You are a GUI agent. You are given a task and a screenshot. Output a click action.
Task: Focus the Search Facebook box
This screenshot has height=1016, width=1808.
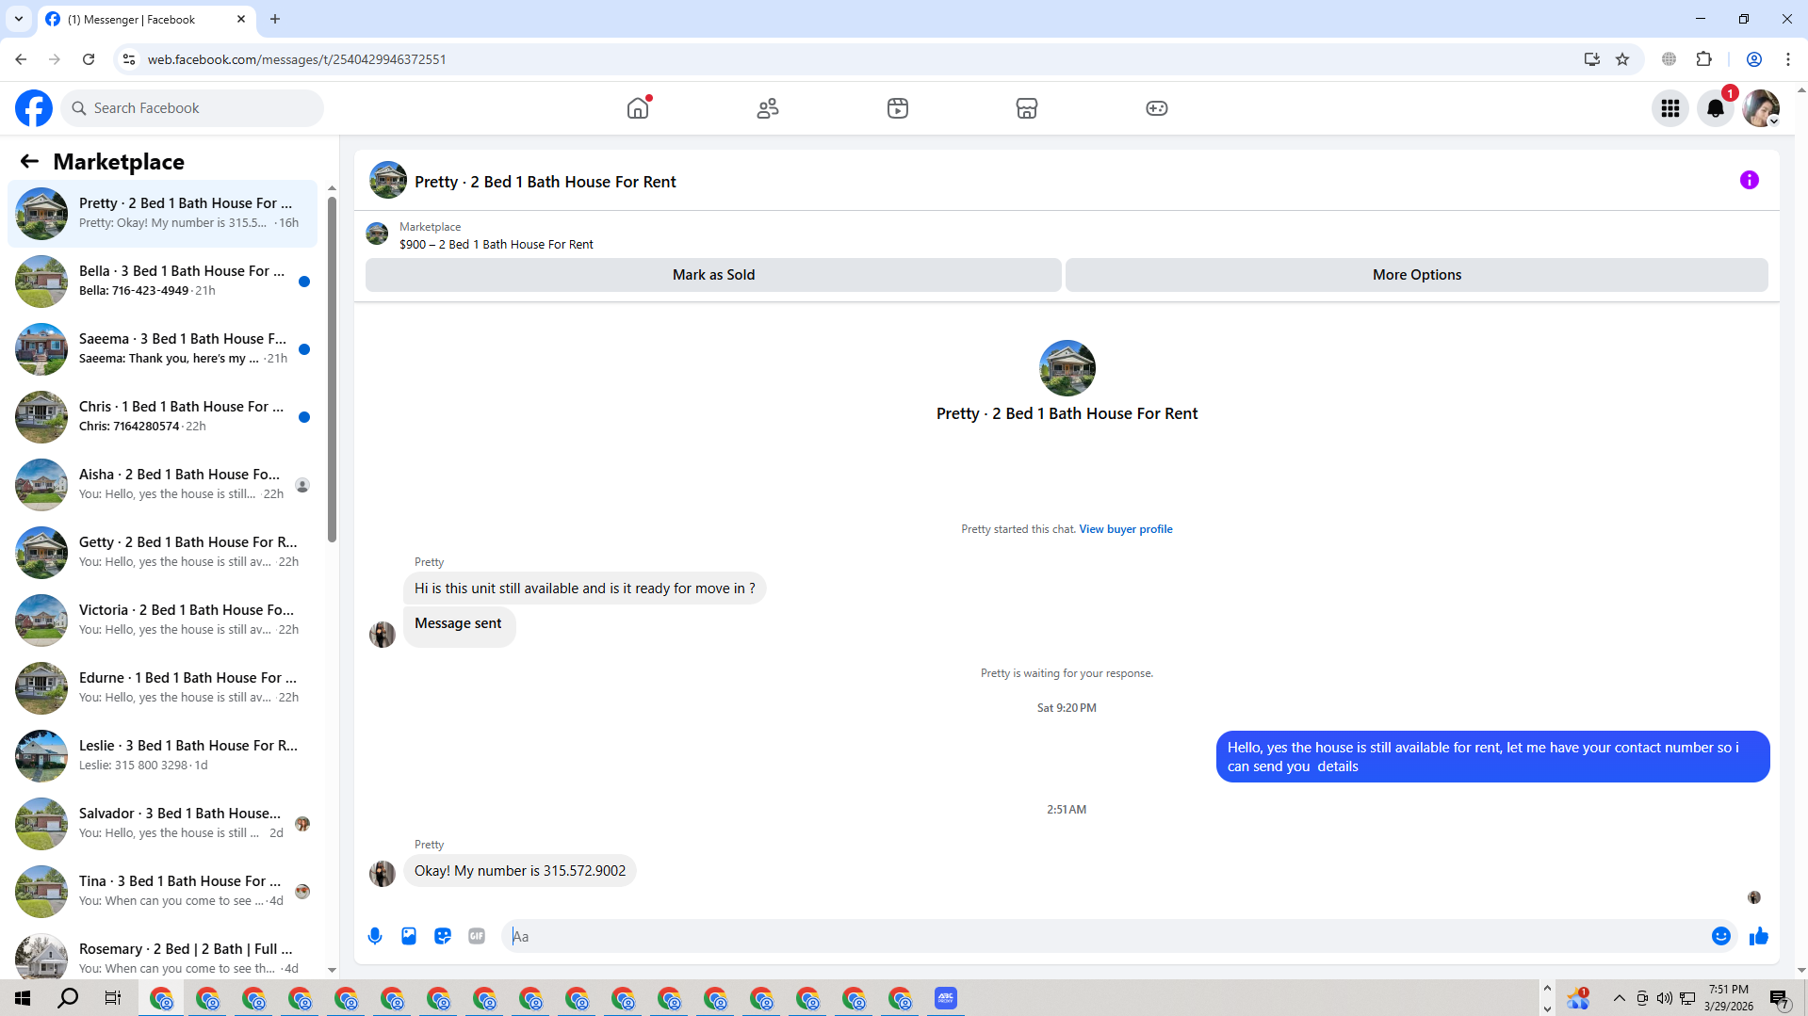coord(193,108)
